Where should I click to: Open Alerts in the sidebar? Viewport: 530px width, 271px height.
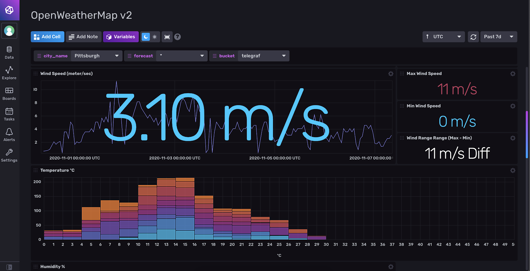(x=9, y=135)
